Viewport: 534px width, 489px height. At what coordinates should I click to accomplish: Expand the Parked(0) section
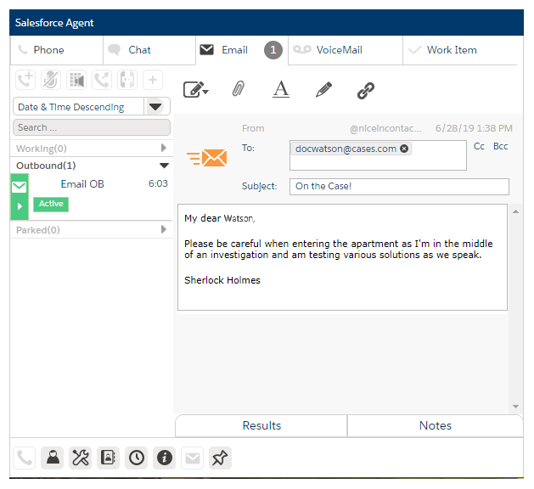point(92,230)
